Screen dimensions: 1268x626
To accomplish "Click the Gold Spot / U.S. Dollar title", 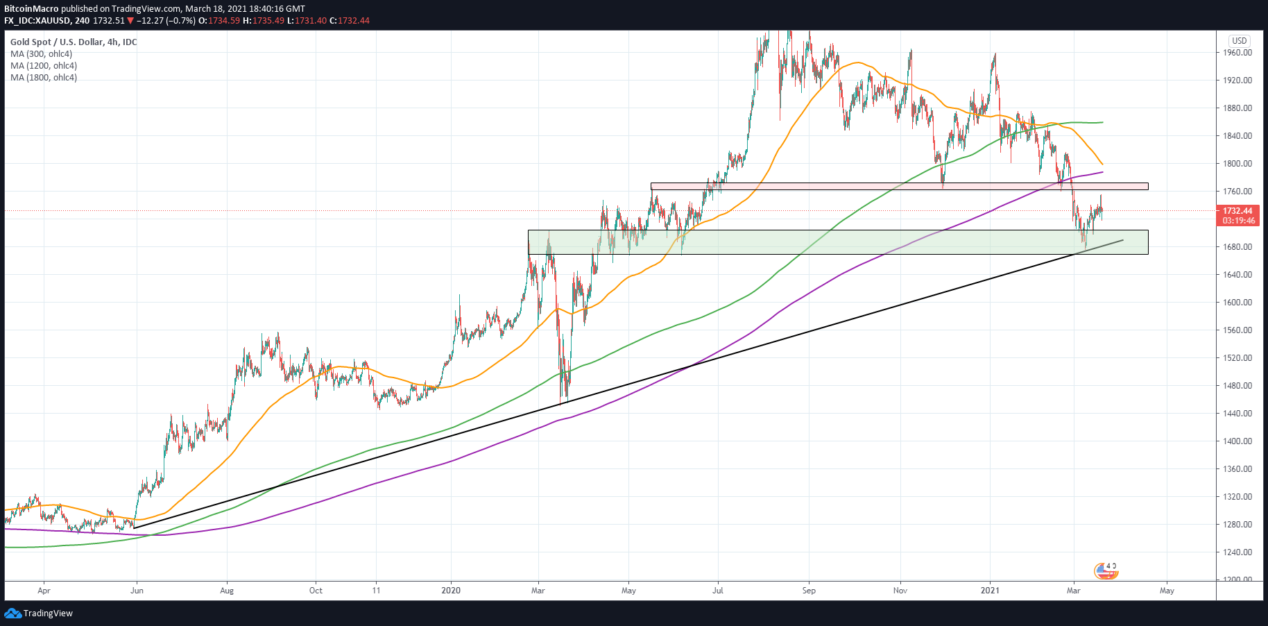I will click(74, 42).
